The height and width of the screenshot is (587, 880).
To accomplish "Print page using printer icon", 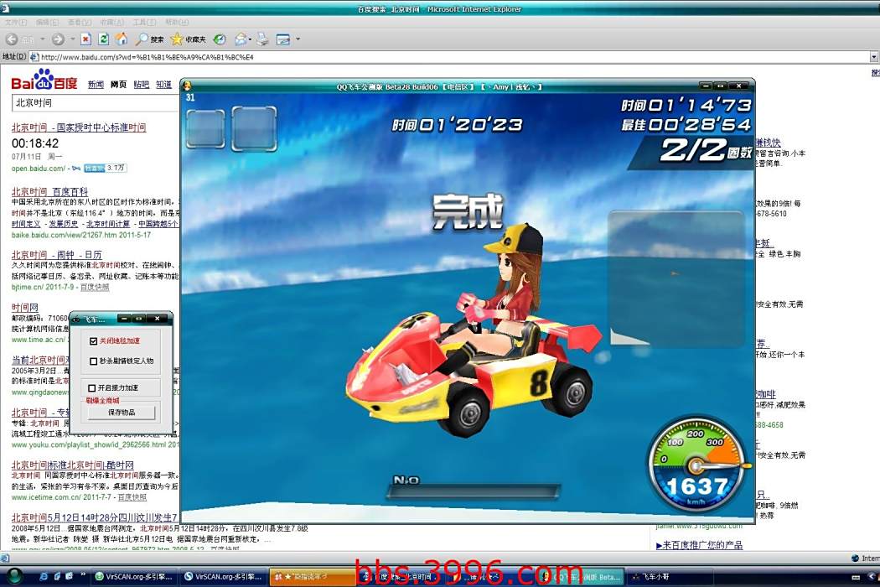I will 262,39.
